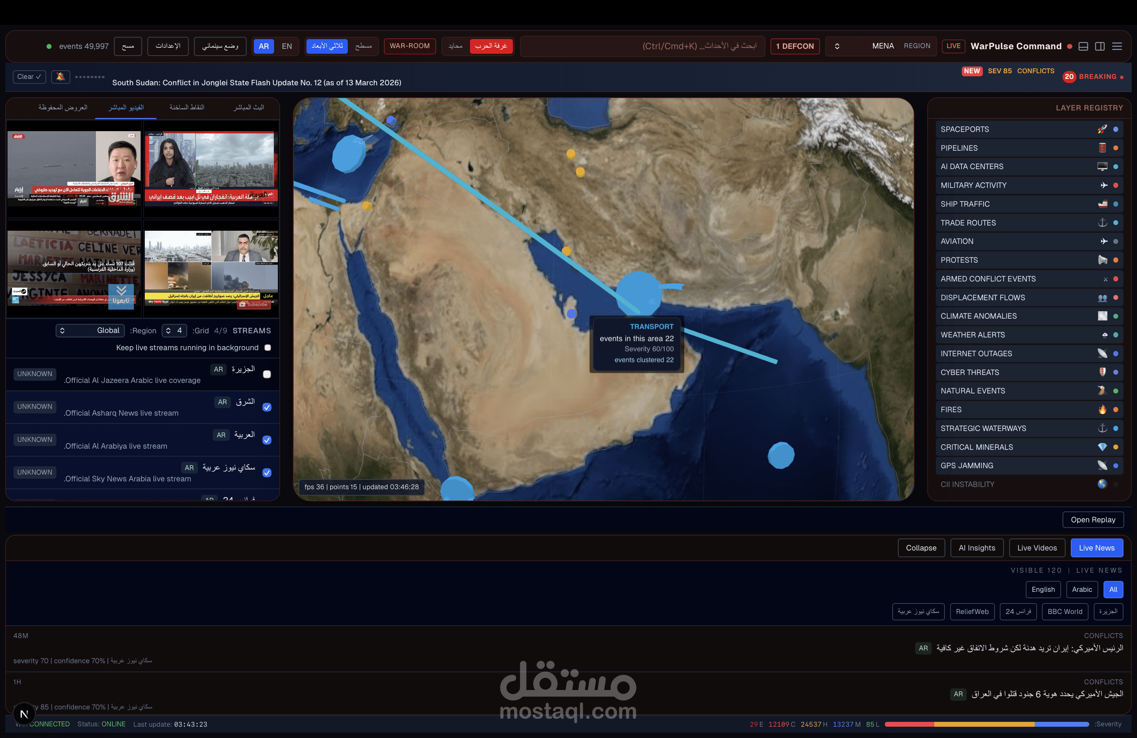This screenshot has width=1137, height=738.
Task: Click the events search input field
Action: [642, 46]
